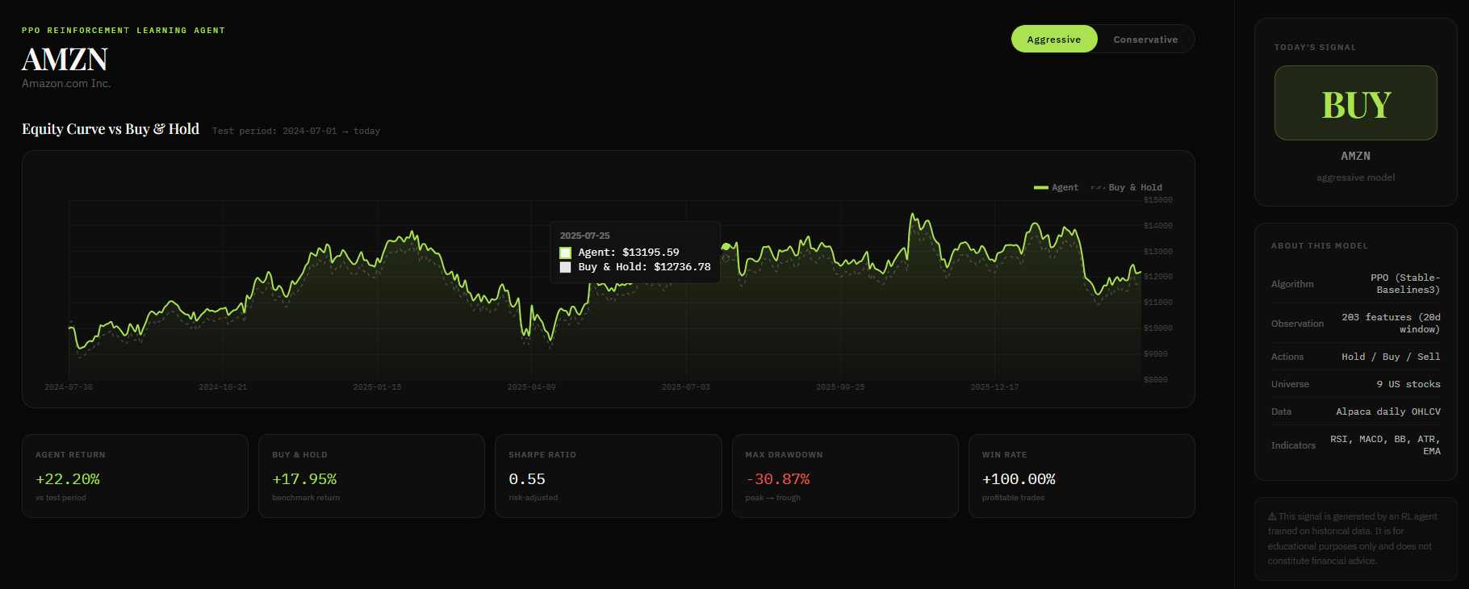The width and height of the screenshot is (1469, 589).
Task: Click the Observation 203 features value
Action: 1391,323
